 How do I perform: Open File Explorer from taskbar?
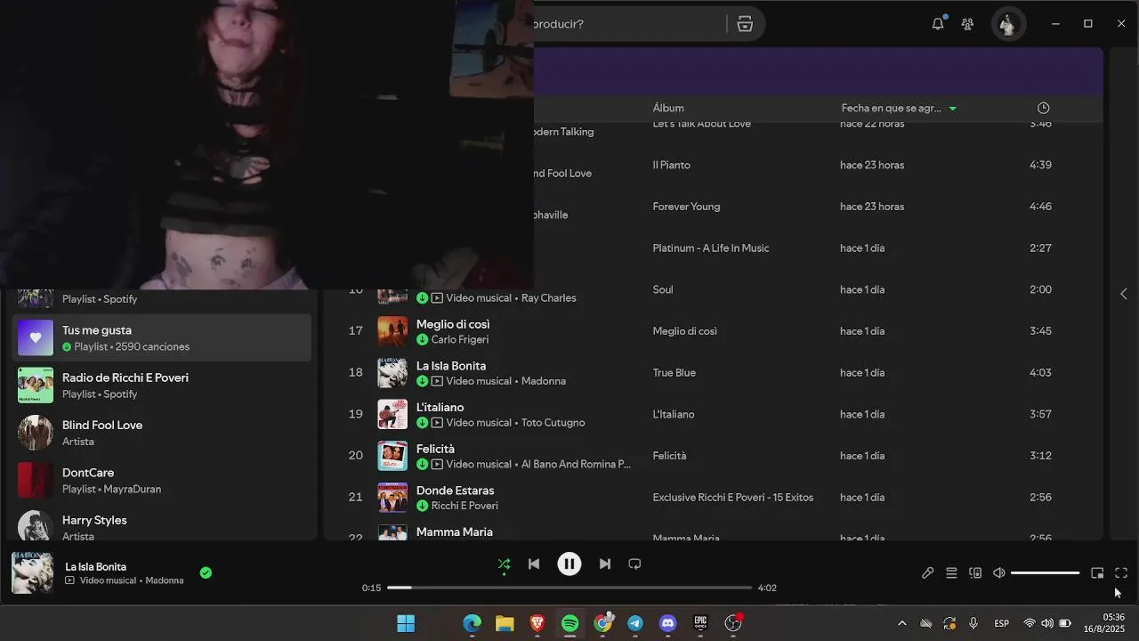[505, 623]
